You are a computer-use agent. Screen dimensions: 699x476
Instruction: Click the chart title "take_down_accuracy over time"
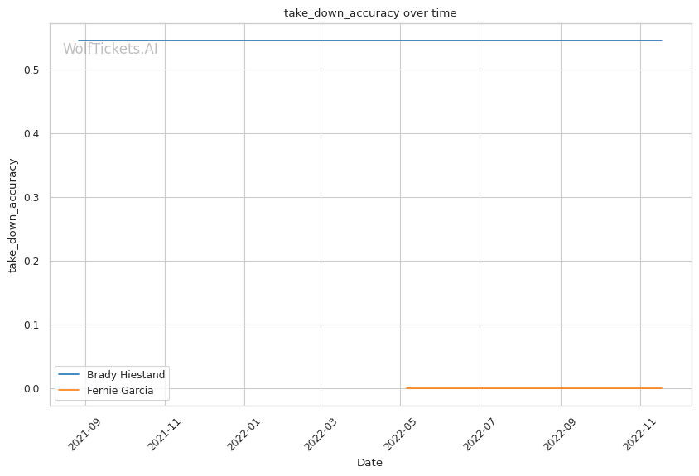370,13
